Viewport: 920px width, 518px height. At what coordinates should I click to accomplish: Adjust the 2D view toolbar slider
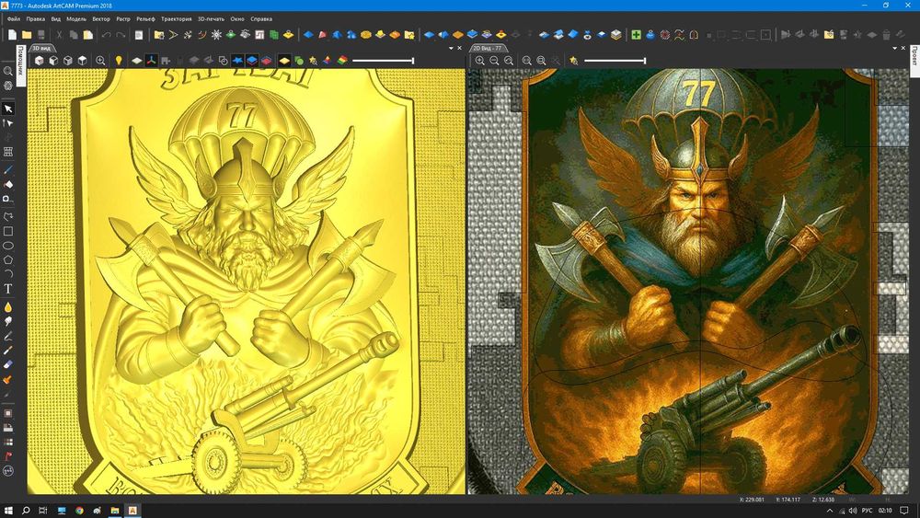(x=615, y=61)
